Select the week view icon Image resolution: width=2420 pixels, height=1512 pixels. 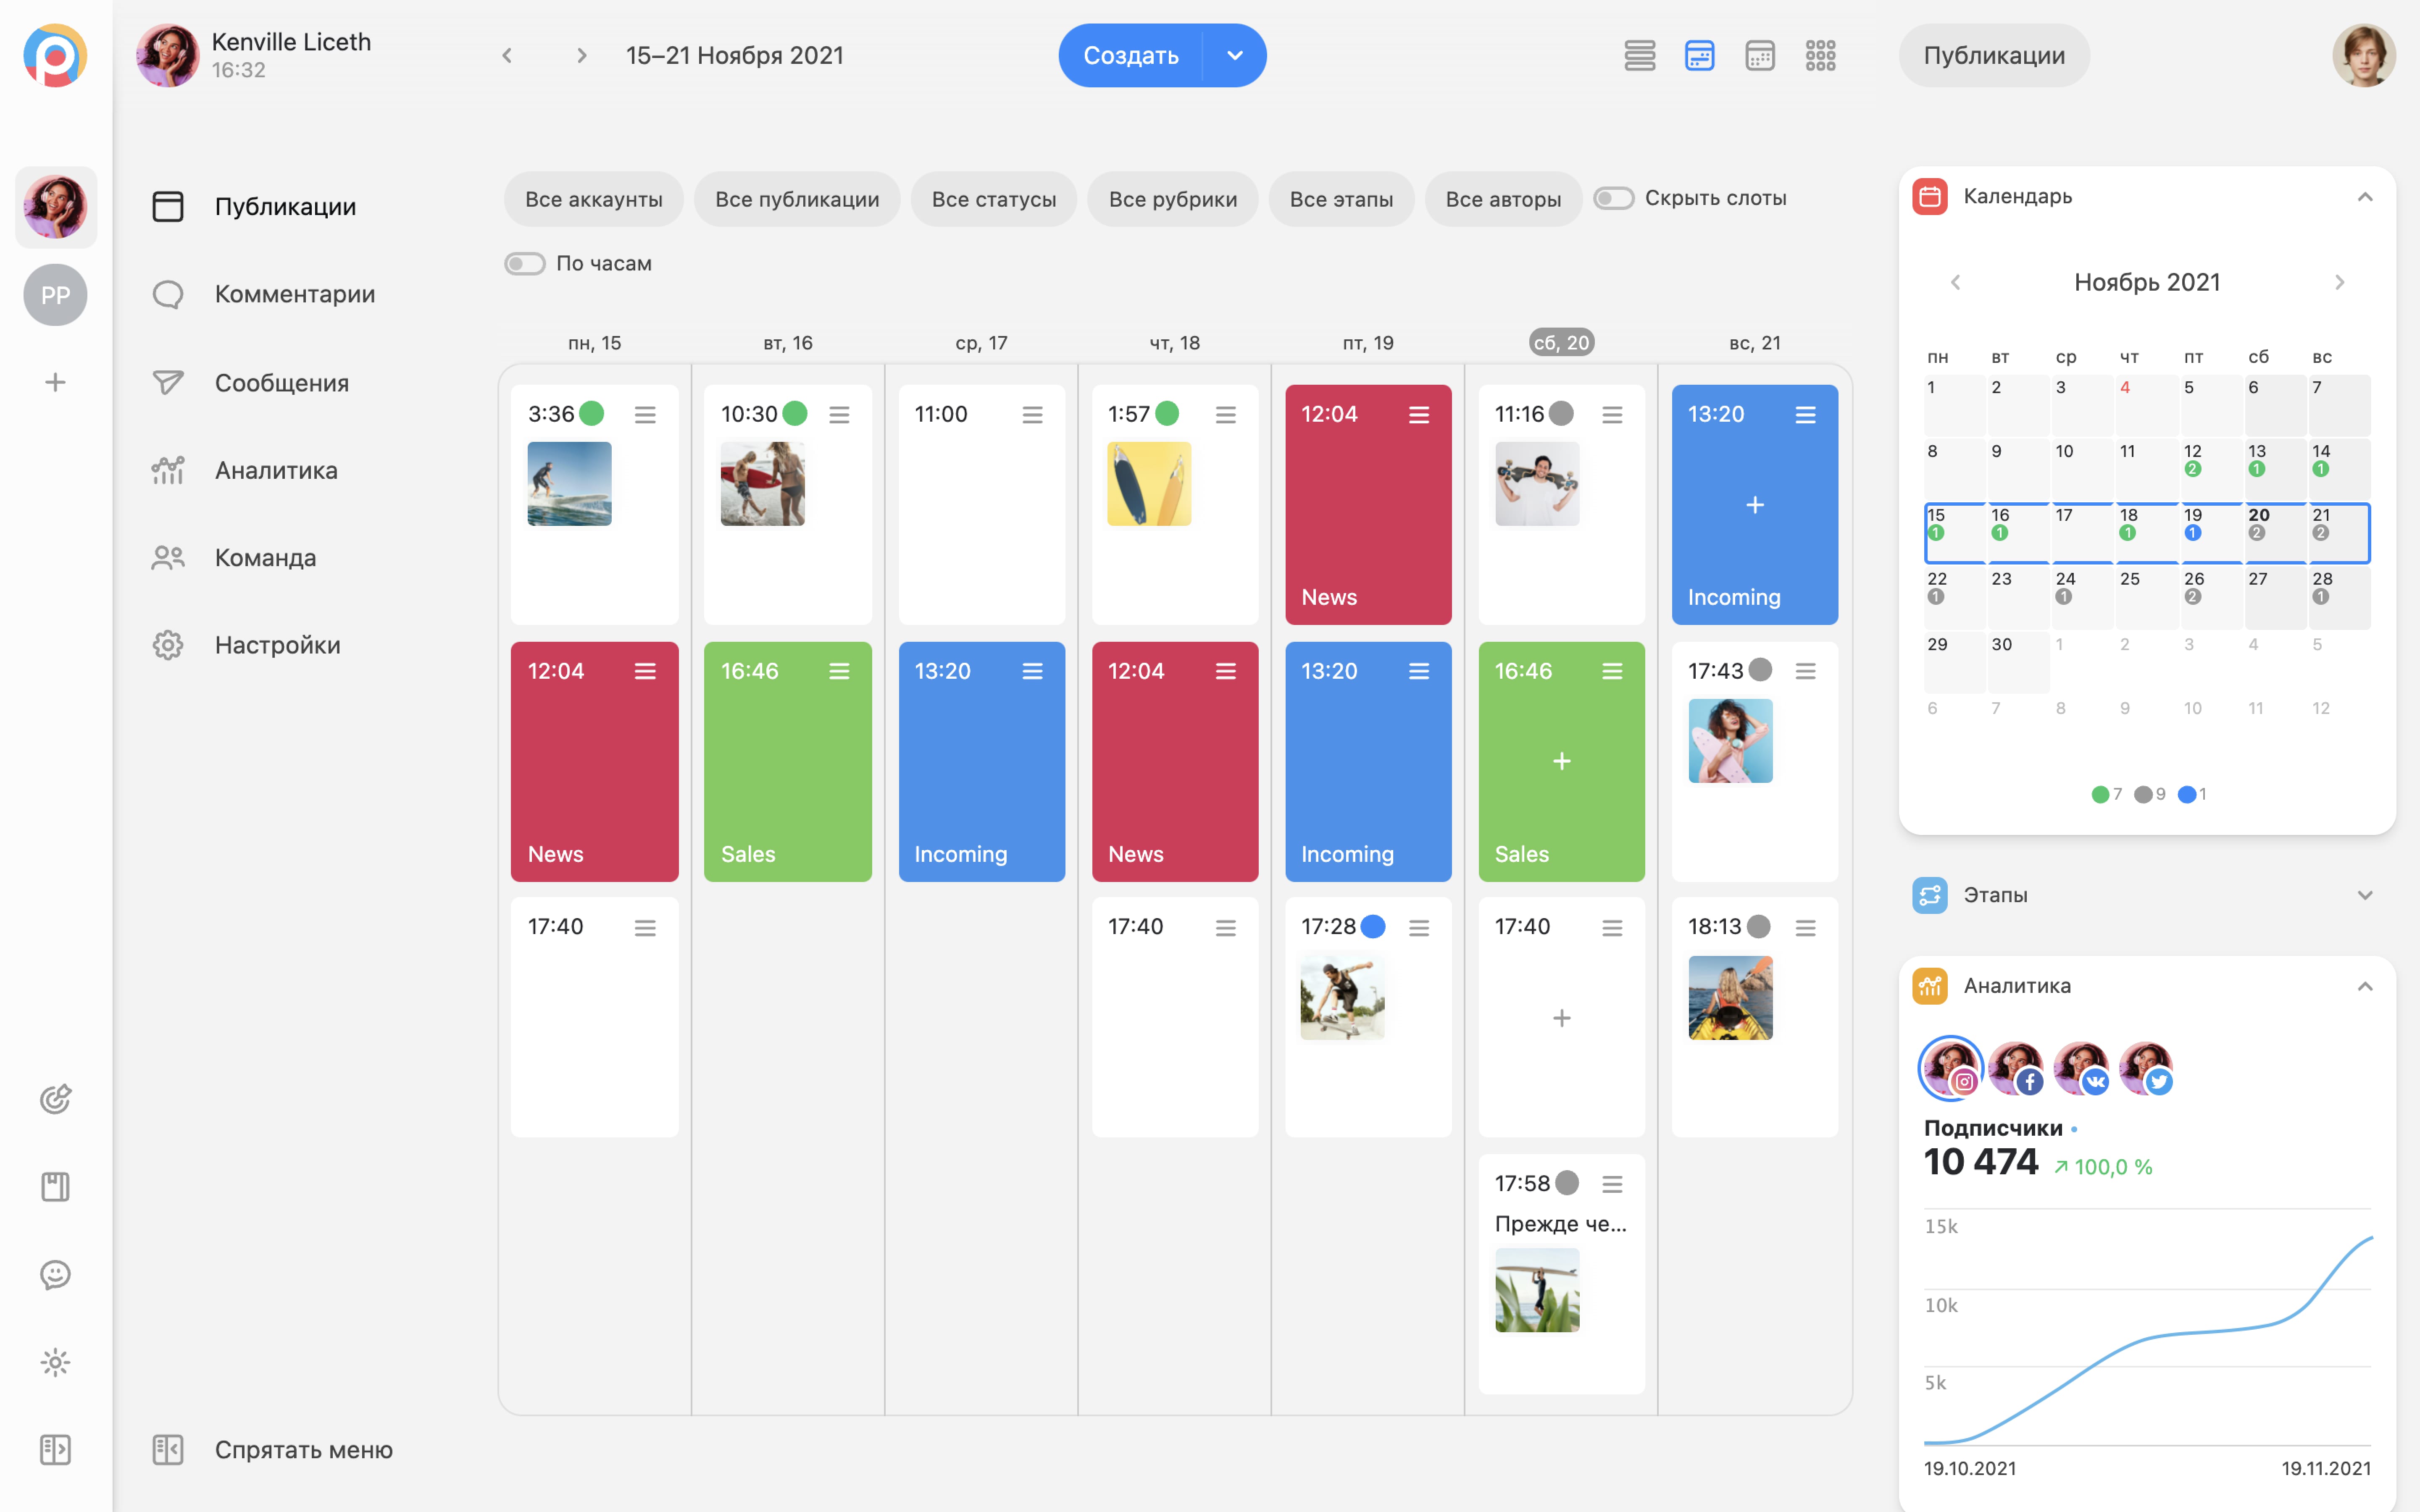(x=1700, y=55)
